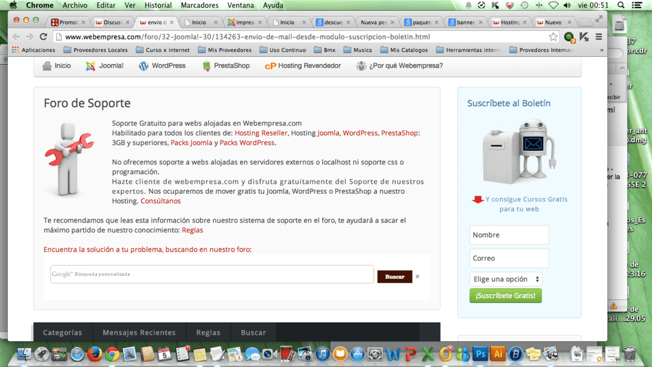The height and width of the screenshot is (367, 652).
Task: Open the Historial menu in menu bar
Action: tap(158, 5)
